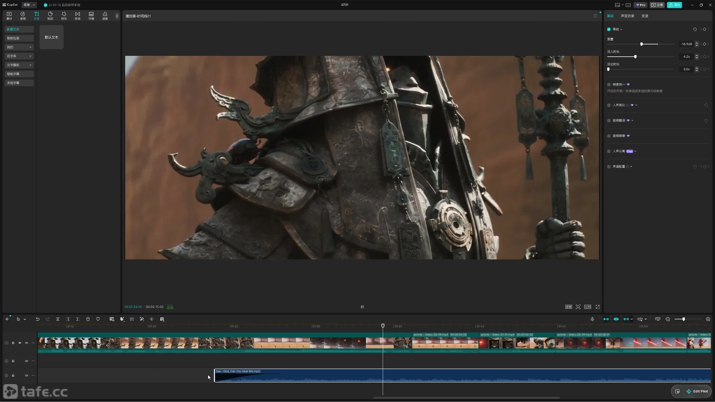
Task: Click the undo arrow in timeline toolbar
Action: (37, 319)
